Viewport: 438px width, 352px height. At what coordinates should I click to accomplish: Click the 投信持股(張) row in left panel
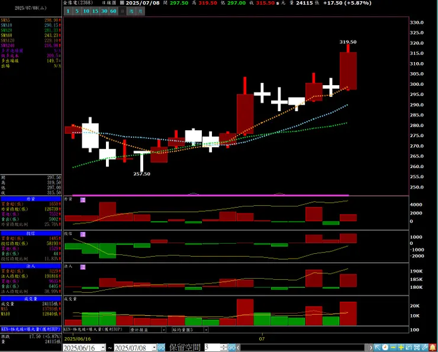click(31, 243)
